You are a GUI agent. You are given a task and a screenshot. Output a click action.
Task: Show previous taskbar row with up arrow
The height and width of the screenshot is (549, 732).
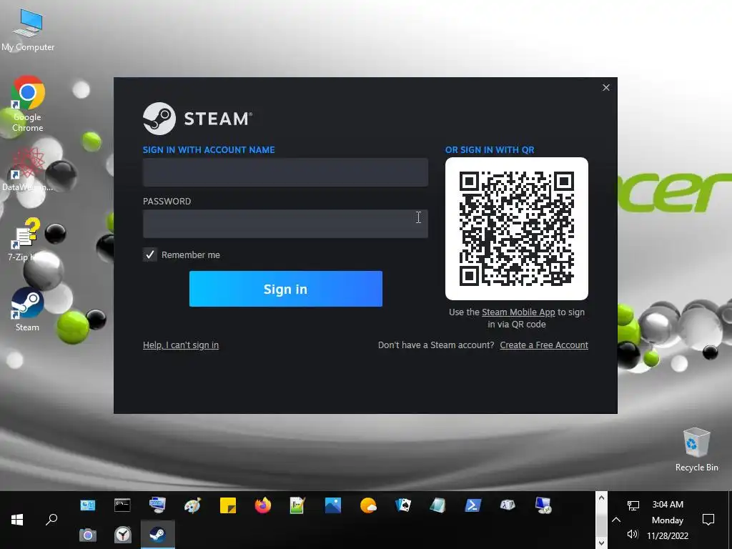601,498
